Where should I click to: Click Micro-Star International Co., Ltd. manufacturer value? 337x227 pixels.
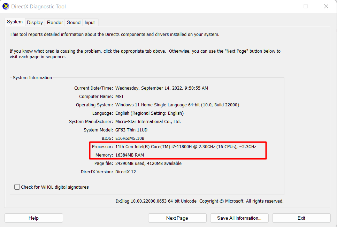pyautogui.click(x=148, y=122)
